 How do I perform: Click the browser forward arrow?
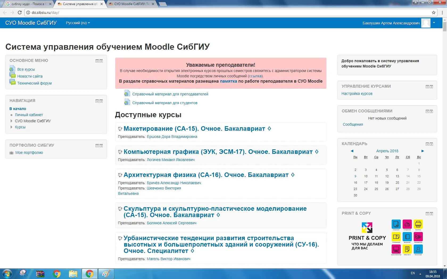click(12, 12)
